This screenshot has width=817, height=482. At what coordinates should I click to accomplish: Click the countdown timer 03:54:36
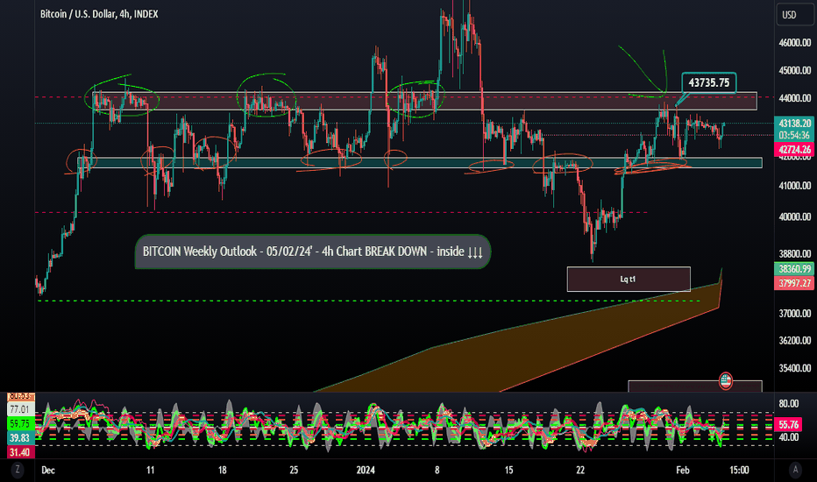pos(794,136)
